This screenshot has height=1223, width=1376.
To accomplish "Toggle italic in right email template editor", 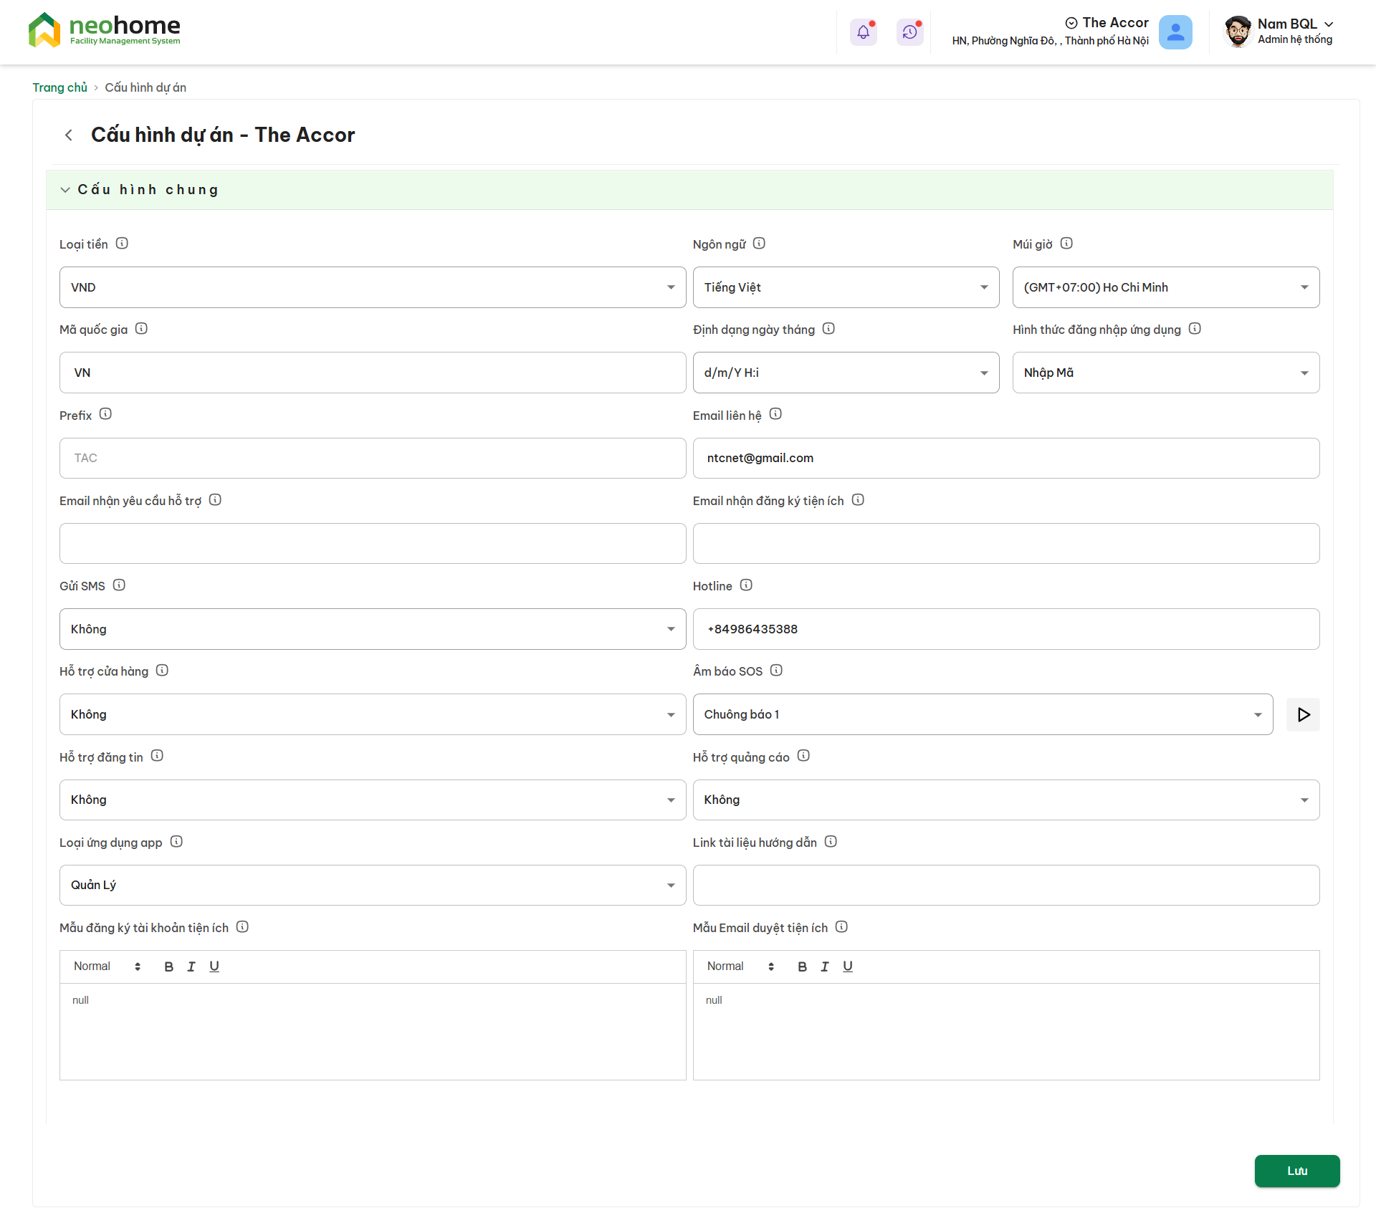I will click(825, 967).
